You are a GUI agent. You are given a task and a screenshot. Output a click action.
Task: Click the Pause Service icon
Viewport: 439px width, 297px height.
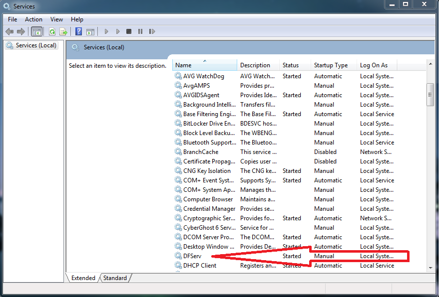pos(140,31)
